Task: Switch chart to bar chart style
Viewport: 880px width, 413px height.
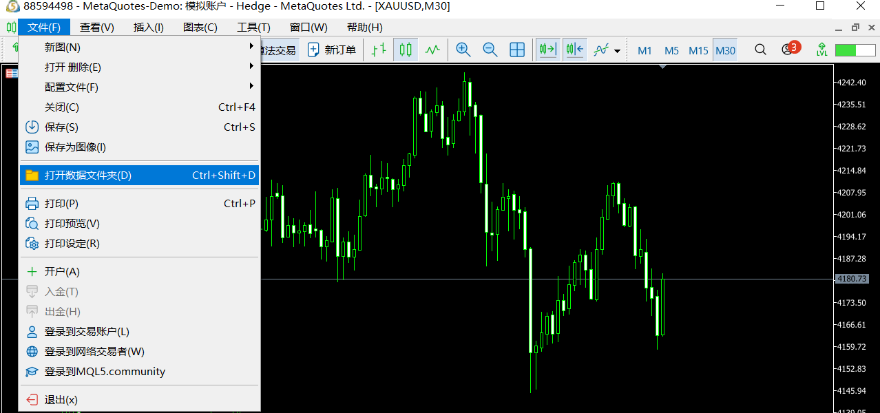Action: point(379,50)
